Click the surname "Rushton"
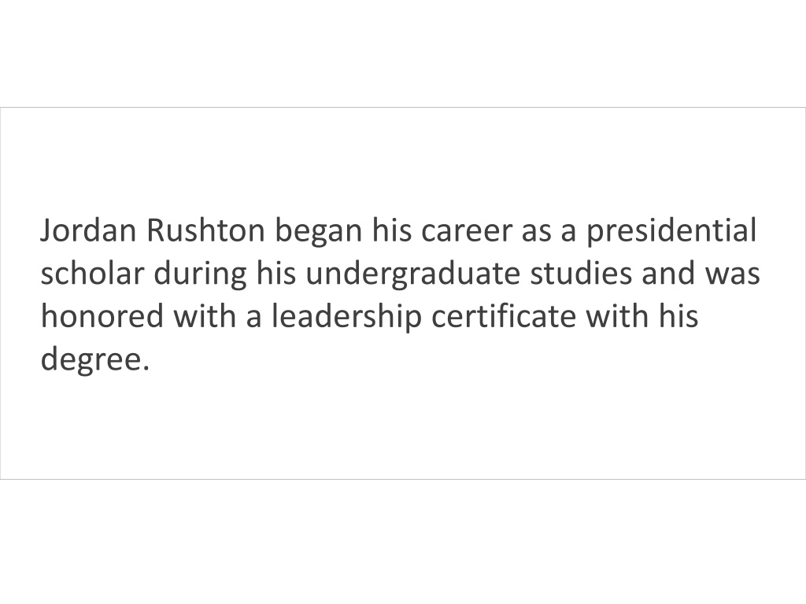The image size is (806, 604). [x=205, y=230]
